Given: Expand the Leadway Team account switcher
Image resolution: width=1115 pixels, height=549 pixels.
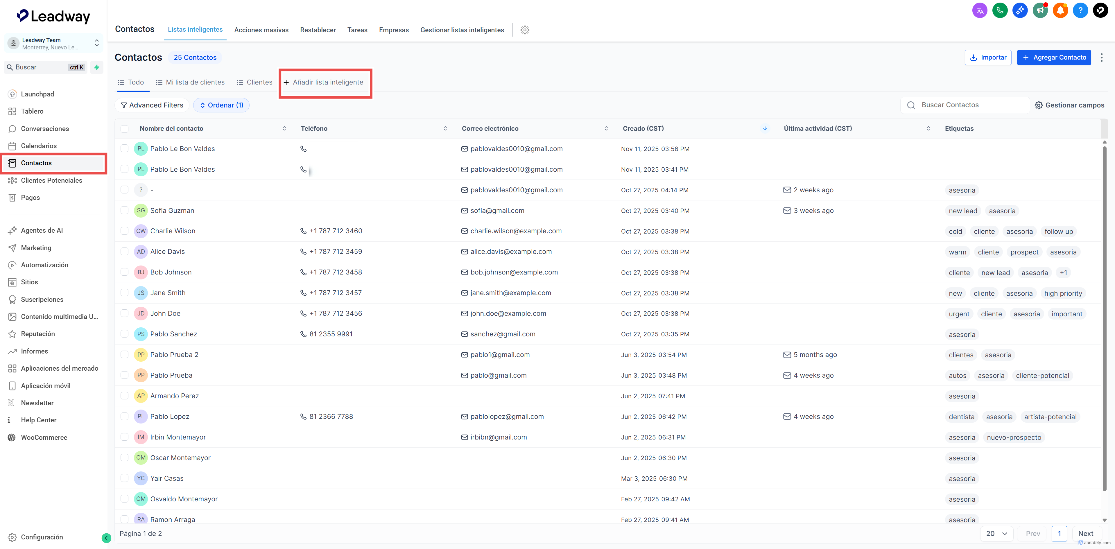Looking at the screenshot, I should [x=96, y=43].
